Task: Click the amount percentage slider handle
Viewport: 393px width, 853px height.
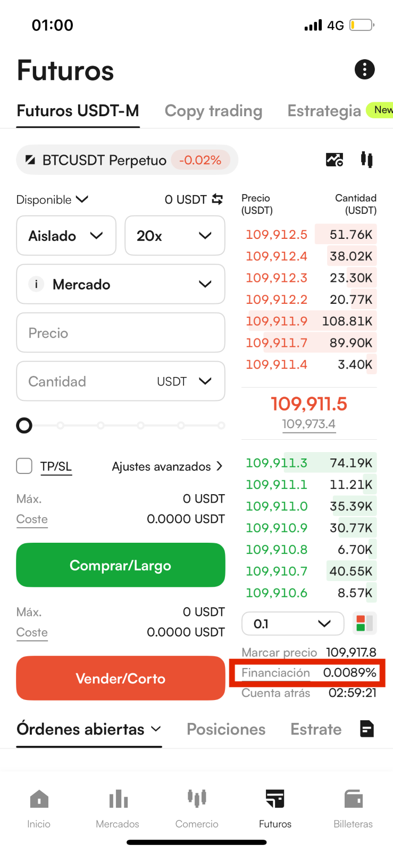Action: click(24, 425)
